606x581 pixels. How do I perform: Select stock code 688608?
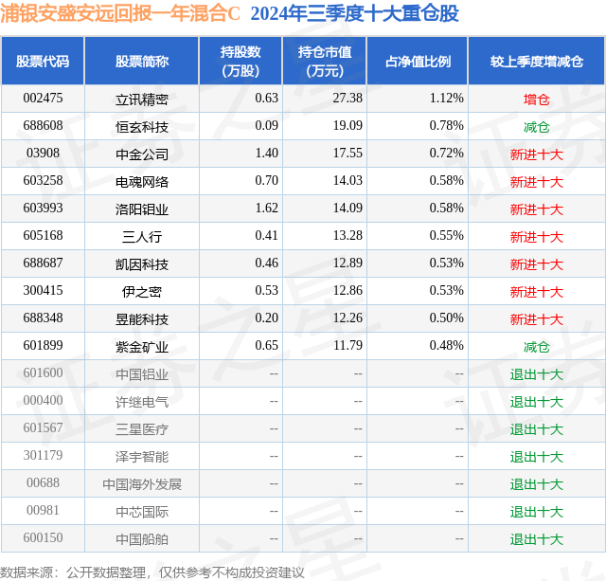43,126
